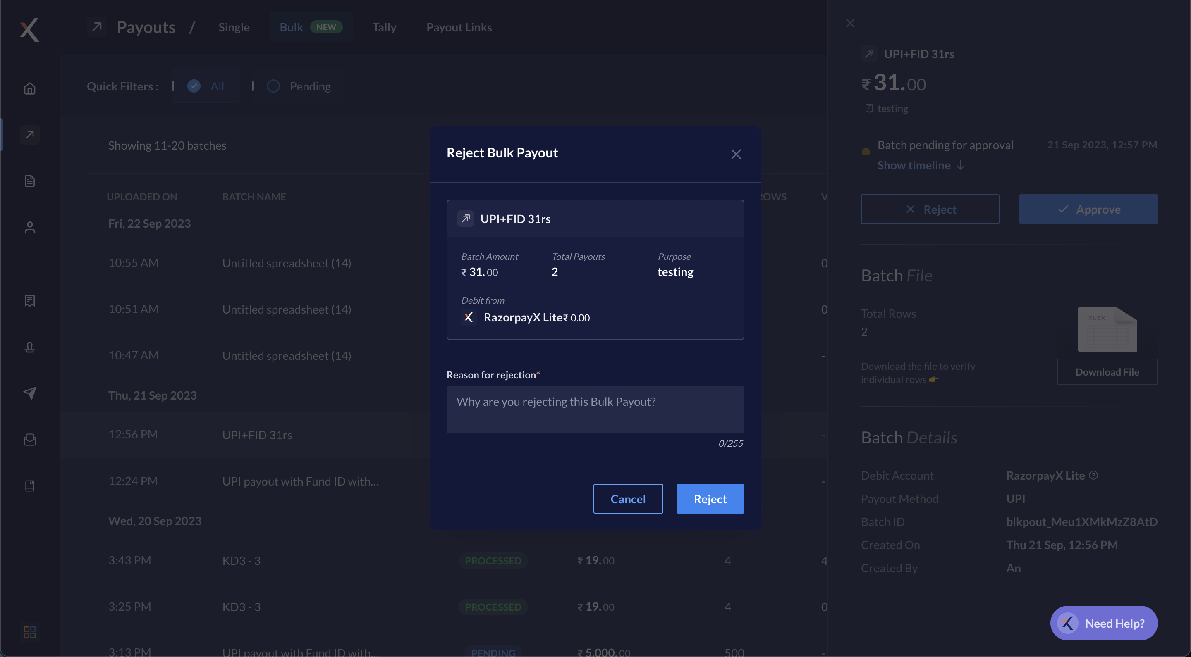The image size is (1191, 657).
Task: Open the envelope inbox sidebar icon
Action: [30, 439]
